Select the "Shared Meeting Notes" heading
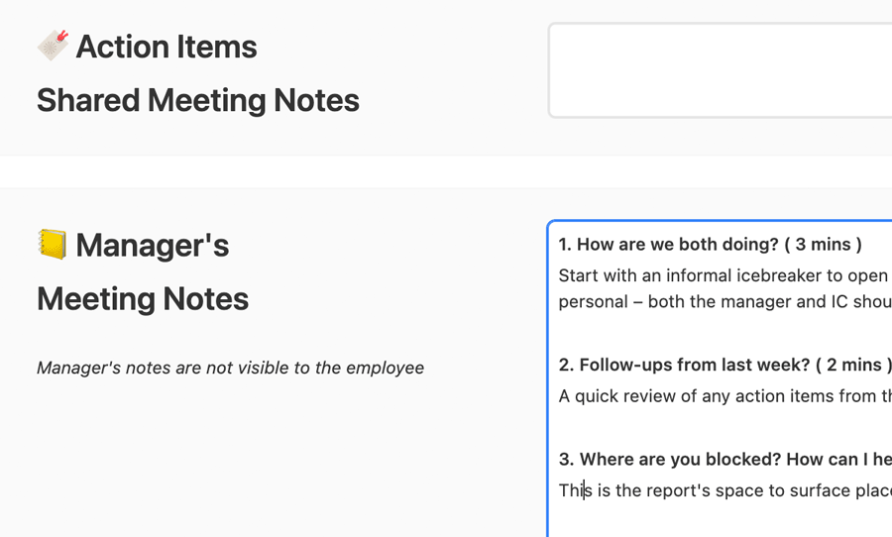Image resolution: width=892 pixels, height=537 pixels. [x=197, y=100]
